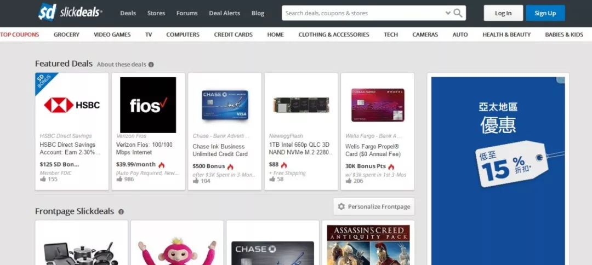Screen dimensions: 592x265
Task: Open Deal Alerts page
Action: (225, 13)
